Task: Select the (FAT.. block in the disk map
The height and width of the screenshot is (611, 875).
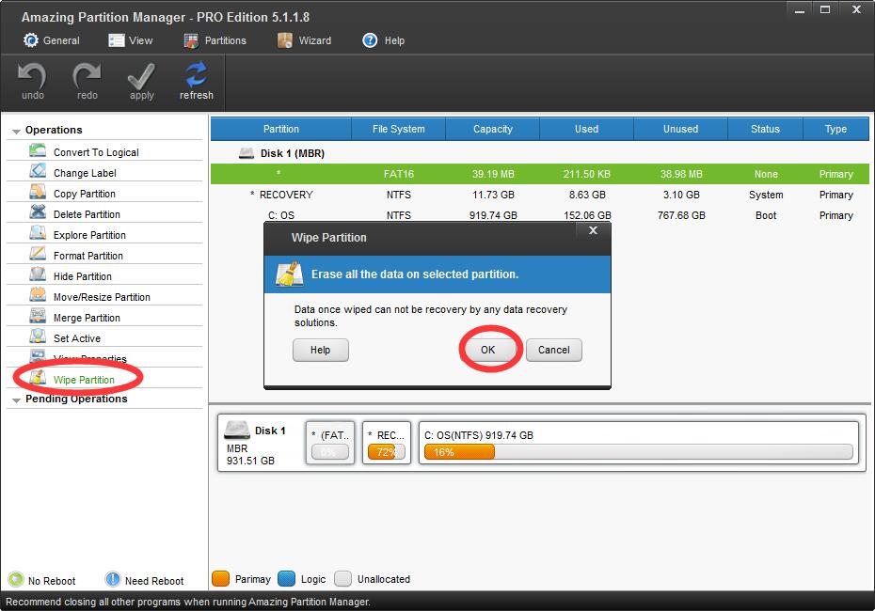Action: click(x=330, y=443)
